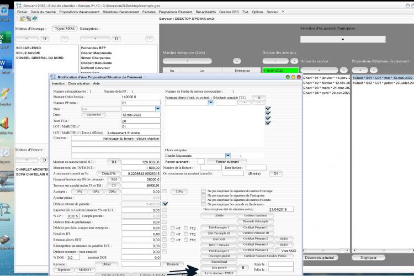Open the Paiement direct s/trait. dropdown
The width and height of the screenshot is (414, 276).
click(210, 103)
